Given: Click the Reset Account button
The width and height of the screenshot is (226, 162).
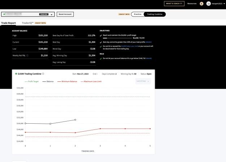Looking at the screenshot, I should point(65,14).
